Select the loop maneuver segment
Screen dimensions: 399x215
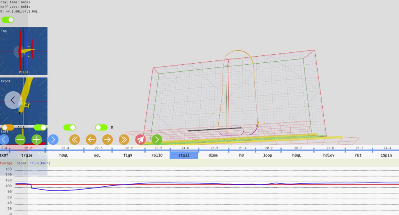tap(268, 155)
